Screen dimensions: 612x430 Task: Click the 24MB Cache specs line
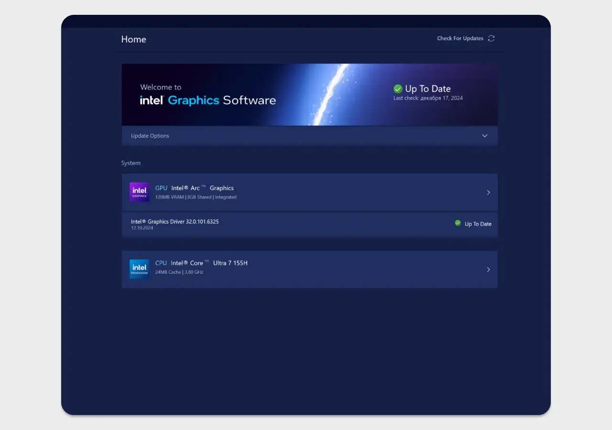click(179, 272)
